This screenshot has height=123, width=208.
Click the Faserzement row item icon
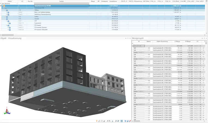(x=10, y=23)
